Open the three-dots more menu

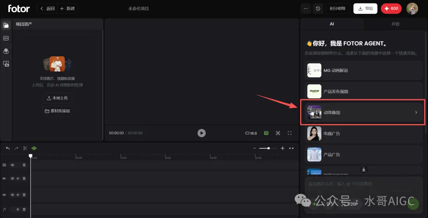coord(306,8)
